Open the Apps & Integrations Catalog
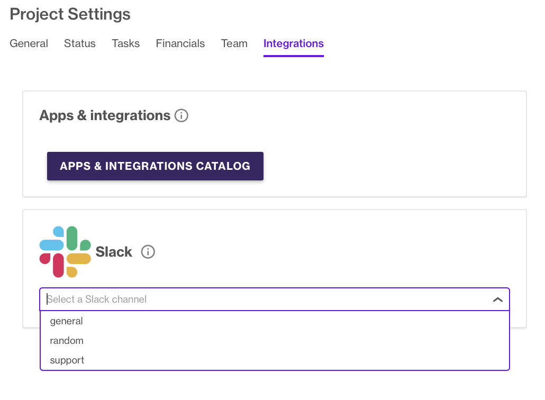 click(x=155, y=166)
